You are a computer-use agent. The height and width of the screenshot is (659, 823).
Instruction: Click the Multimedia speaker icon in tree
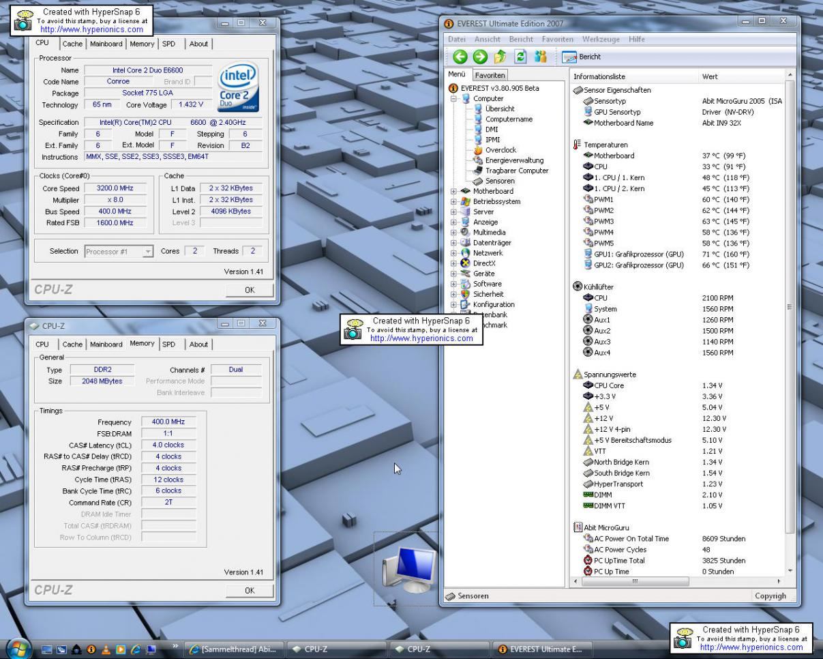pos(466,232)
